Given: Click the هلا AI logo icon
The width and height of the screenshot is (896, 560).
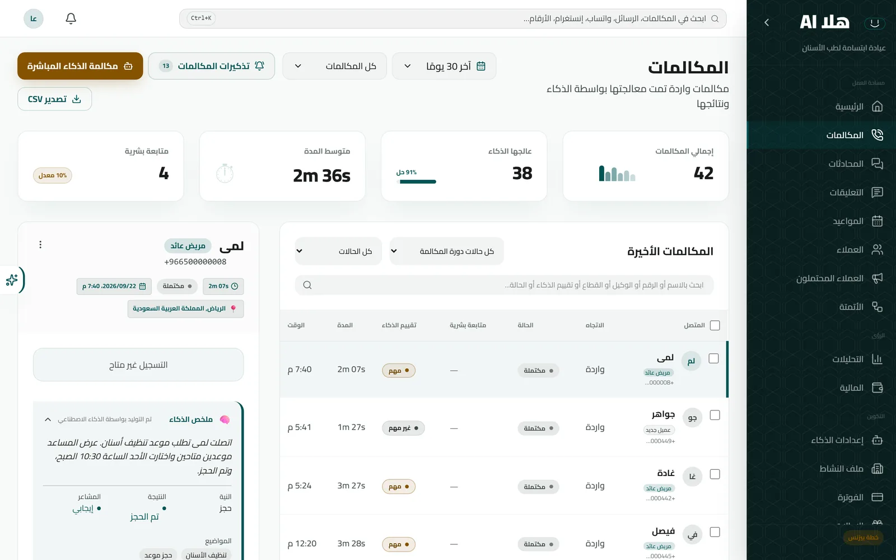Looking at the screenshot, I should coord(875,22).
